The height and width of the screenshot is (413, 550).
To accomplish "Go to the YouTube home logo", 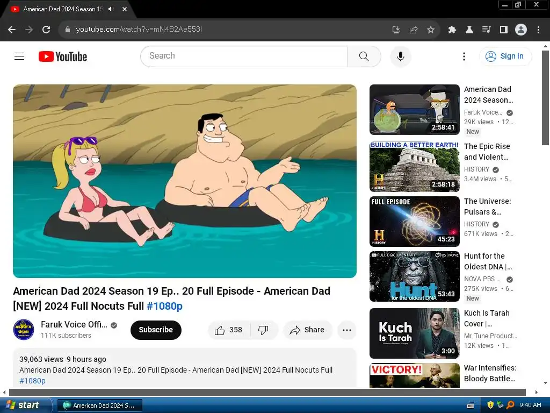I will tap(63, 56).
